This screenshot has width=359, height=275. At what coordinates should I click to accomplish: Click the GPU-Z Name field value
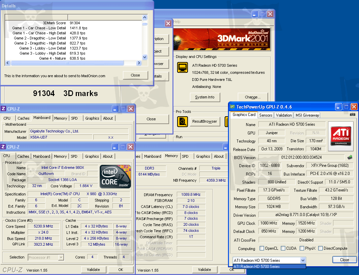coord(292,124)
